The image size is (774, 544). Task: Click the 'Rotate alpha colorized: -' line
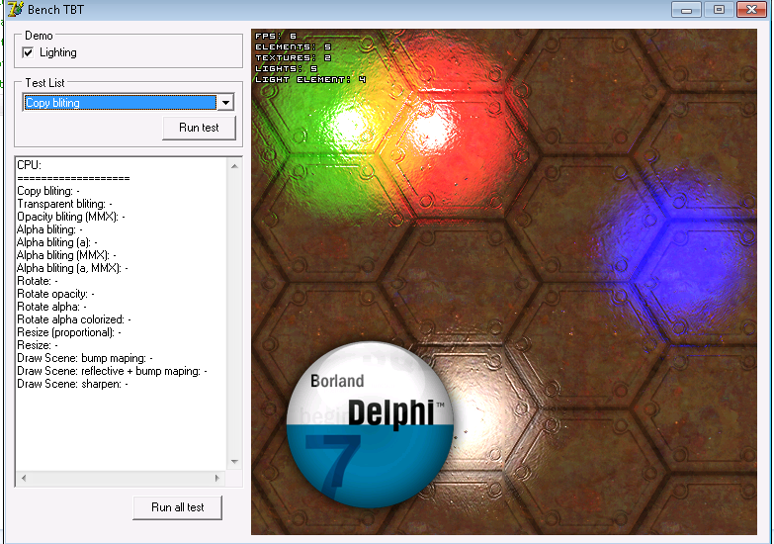pos(74,319)
